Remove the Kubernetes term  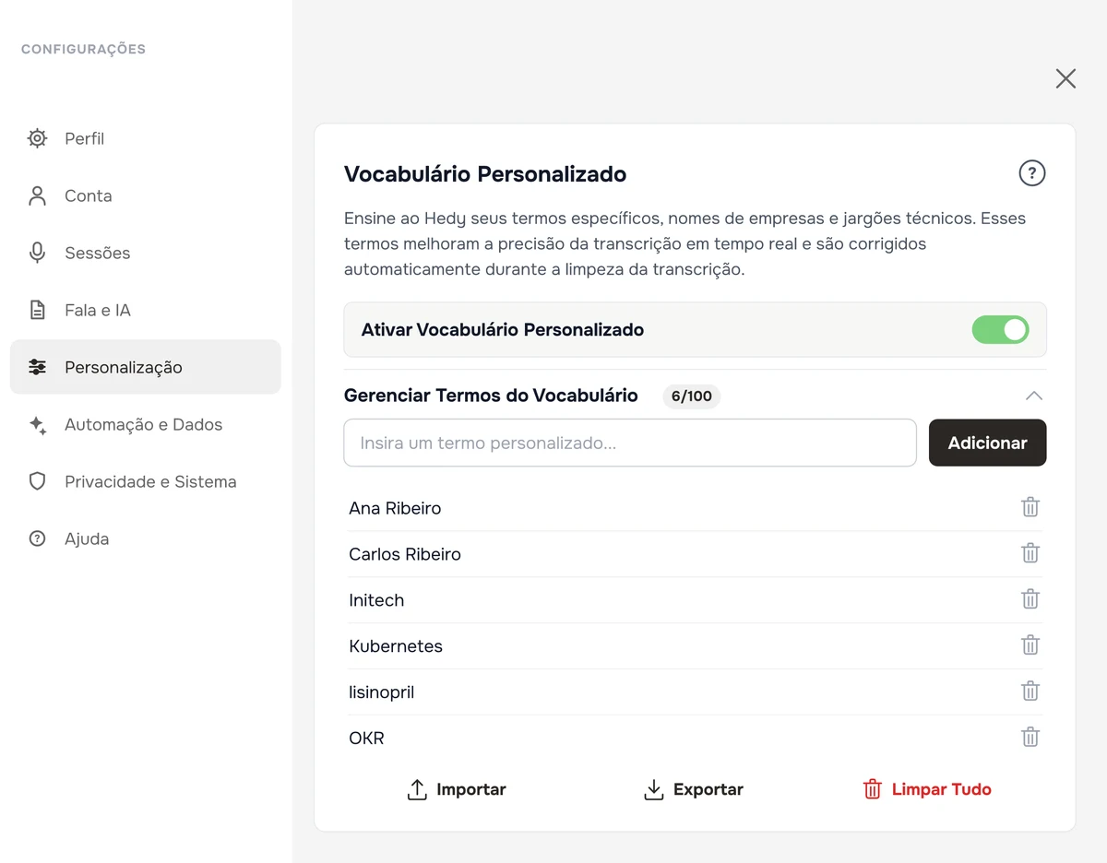pyautogui.click(x=1030, y=645)
